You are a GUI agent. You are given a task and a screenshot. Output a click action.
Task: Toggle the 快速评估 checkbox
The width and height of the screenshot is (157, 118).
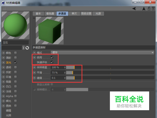(52, 62)
